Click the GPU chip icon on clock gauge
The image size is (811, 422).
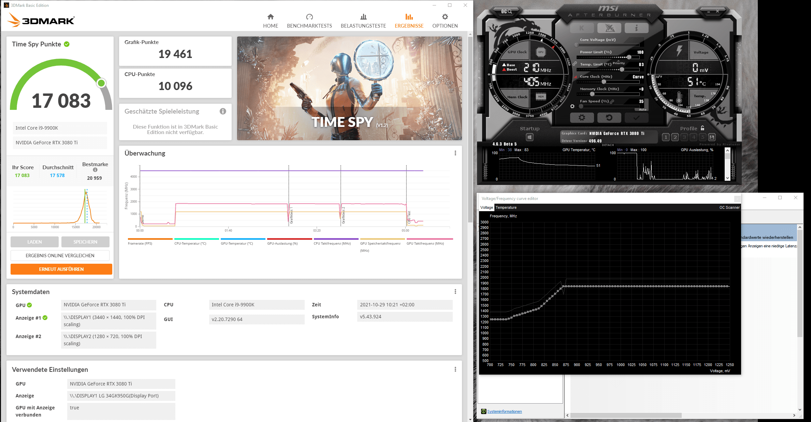(541, 52)
